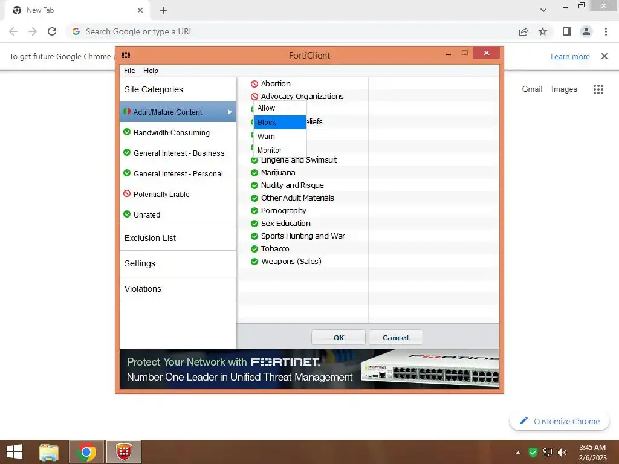Open the Google apps grid

pos(598,89)
